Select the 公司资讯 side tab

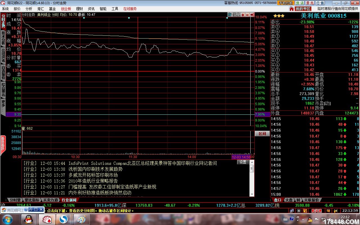[3, 55]
